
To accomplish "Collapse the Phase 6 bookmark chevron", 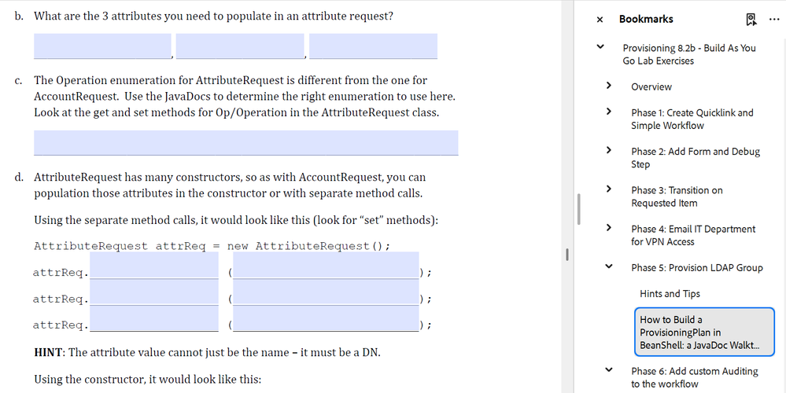I will tap(608, 370).
